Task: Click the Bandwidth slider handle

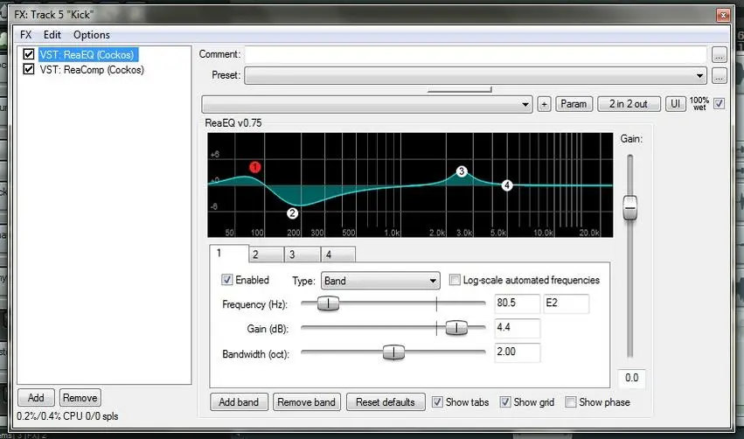Action: click(x=394, y=352)
